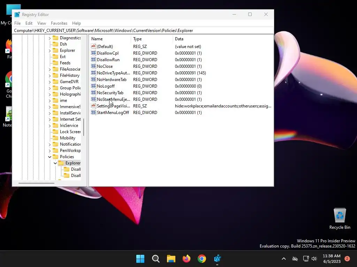
Task: Sort values by Data column header
Action: (223, 39)
